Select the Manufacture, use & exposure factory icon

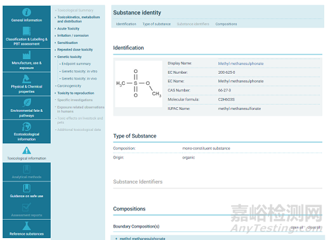[26, 55]
